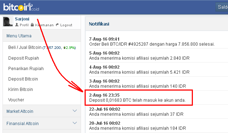Select the komisi afiliasi 2.840 IDR message
The height and width of the screenshot is (133, 228).
pyautogui.click(x=139, y=58)
